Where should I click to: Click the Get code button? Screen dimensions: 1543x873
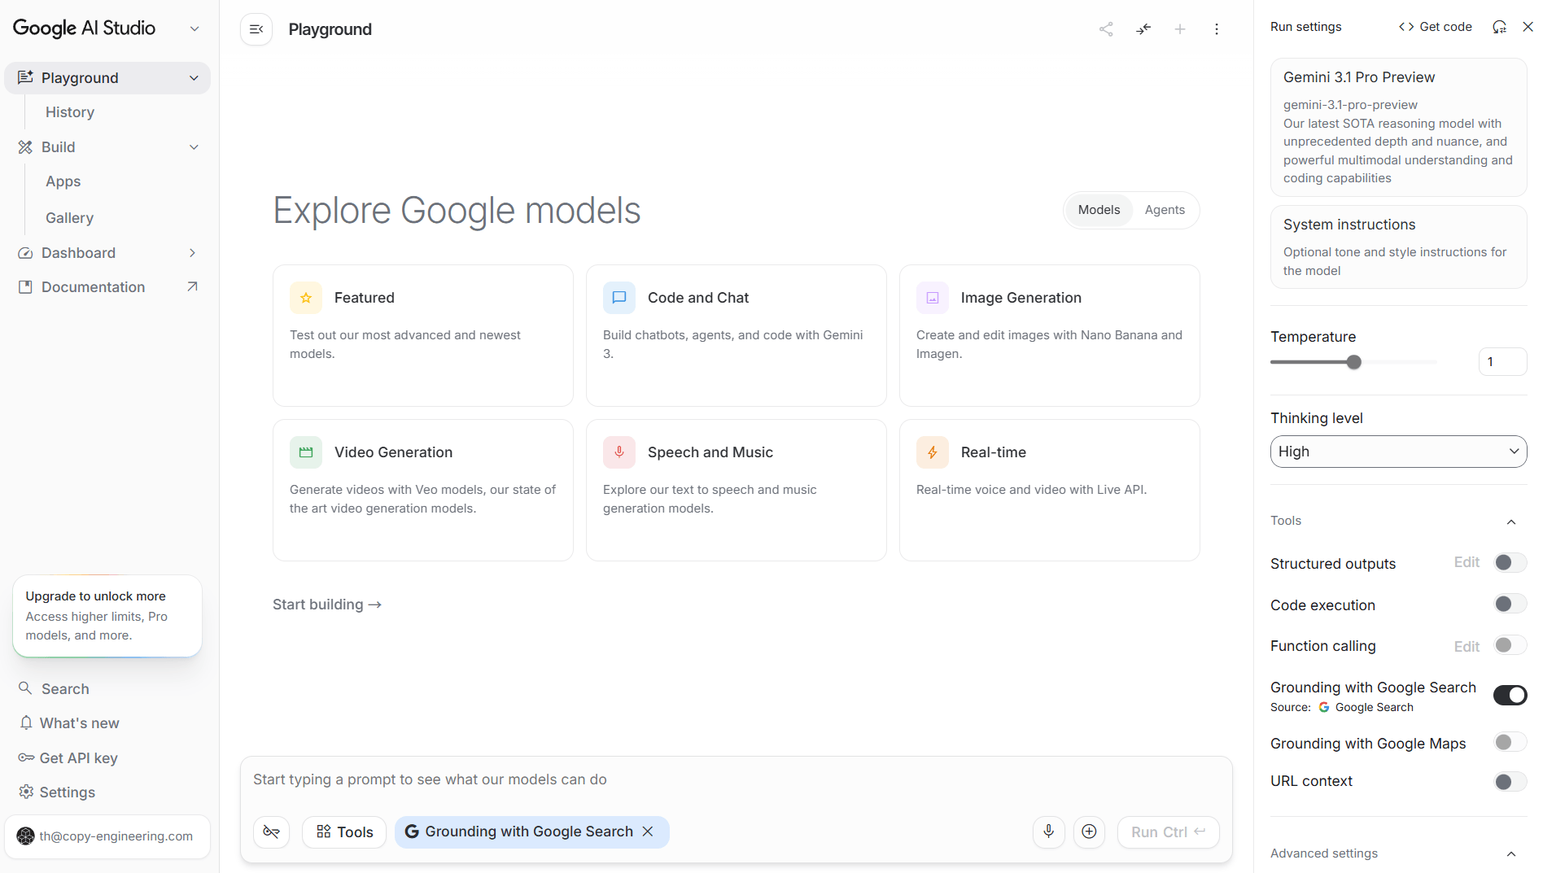[x=1435, y=27]
